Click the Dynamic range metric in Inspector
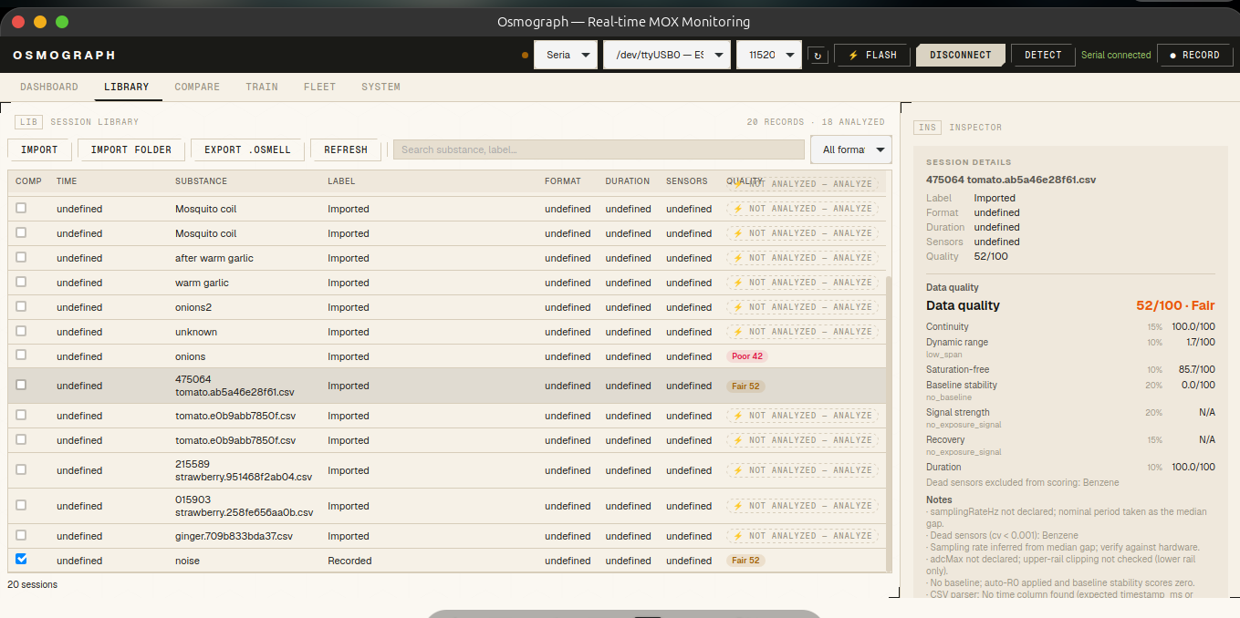This screenshot has width=1240, height=618. point(1070,346)
